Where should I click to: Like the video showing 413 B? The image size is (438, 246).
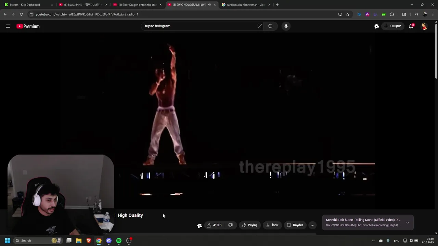point(214,225)
